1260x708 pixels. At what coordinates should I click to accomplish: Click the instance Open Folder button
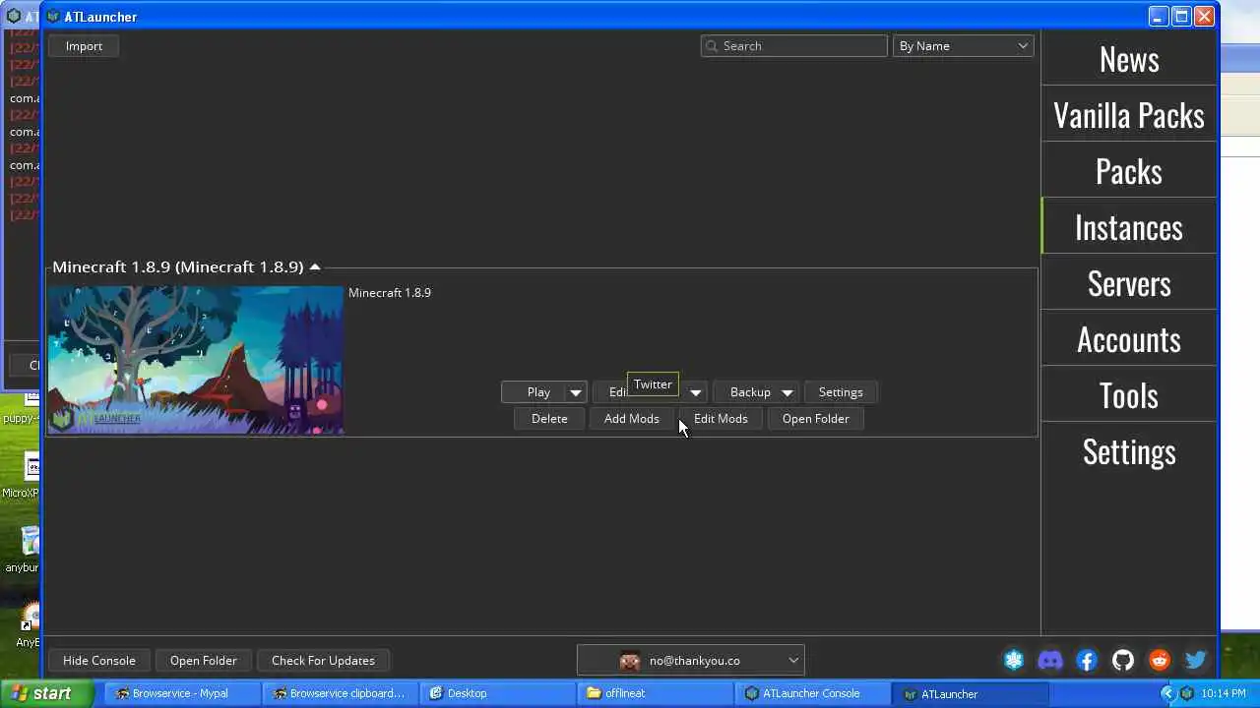pos(815,419)
